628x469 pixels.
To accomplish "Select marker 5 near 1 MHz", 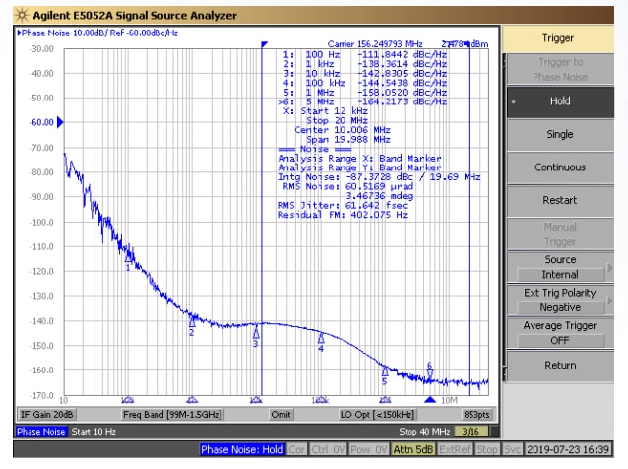I will click(x=385, y=371).
